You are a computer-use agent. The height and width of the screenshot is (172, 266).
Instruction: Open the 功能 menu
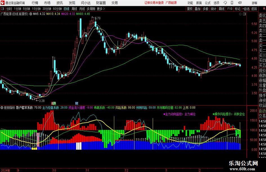click(x=190, y=3)
